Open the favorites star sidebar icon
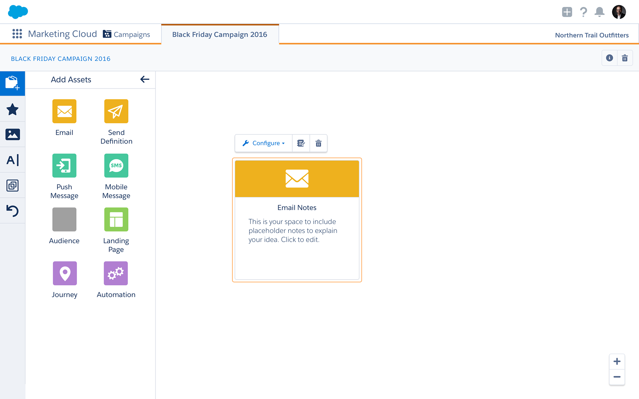This screenshot has width=639, height=399. click(x=13, y=109)
